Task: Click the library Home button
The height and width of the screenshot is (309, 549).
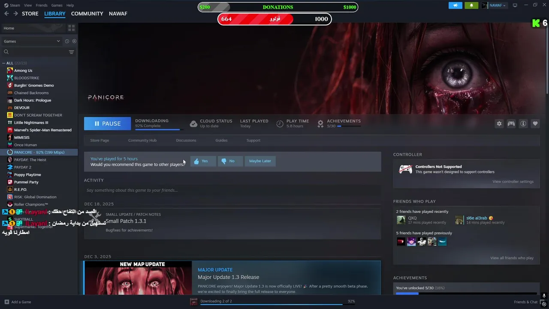Action: pos(33,28)
